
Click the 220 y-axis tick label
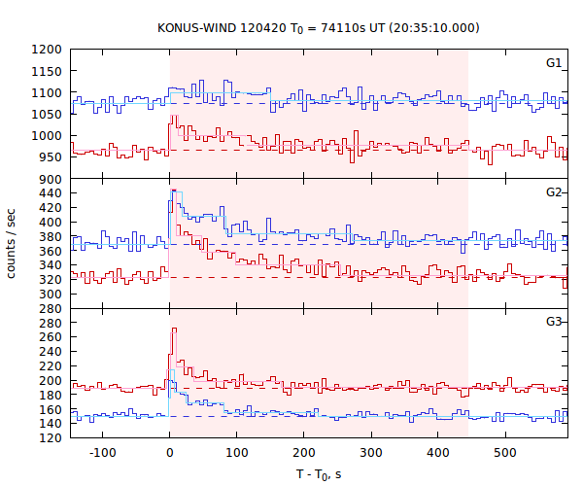(x=51, y=365)
